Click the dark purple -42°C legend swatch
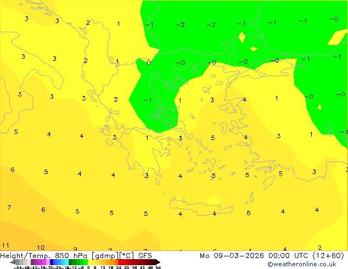This screenshot has height=269, width=348. [32, 262]
